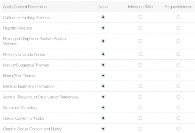The image size is (195, 133).
Task: Select None for Medical/Treatment Information
Action: (103, 86)
